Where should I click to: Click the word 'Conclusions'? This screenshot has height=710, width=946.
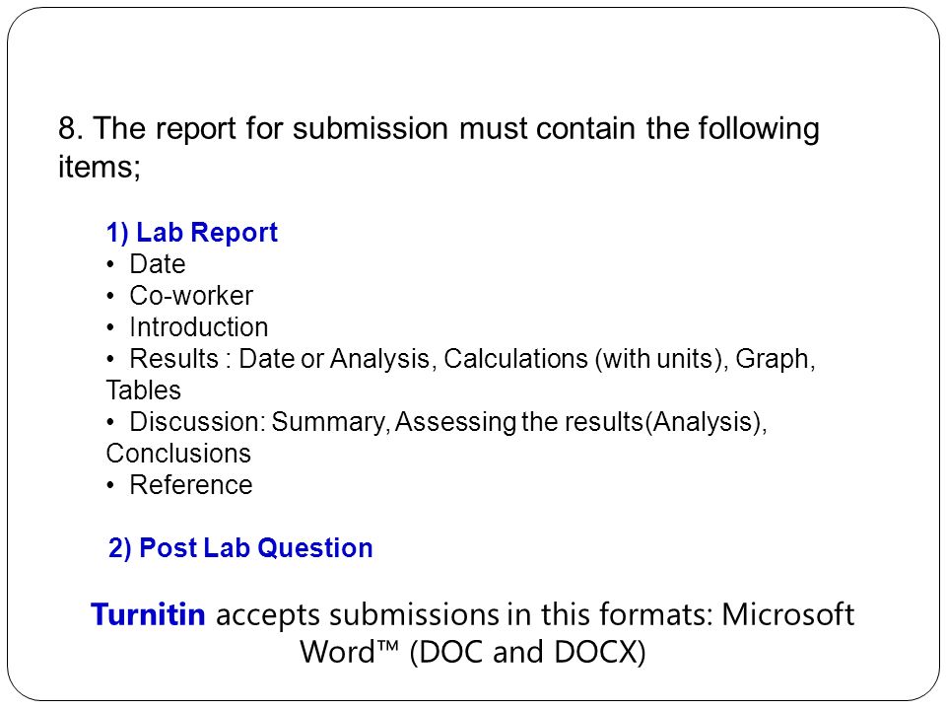178,454
